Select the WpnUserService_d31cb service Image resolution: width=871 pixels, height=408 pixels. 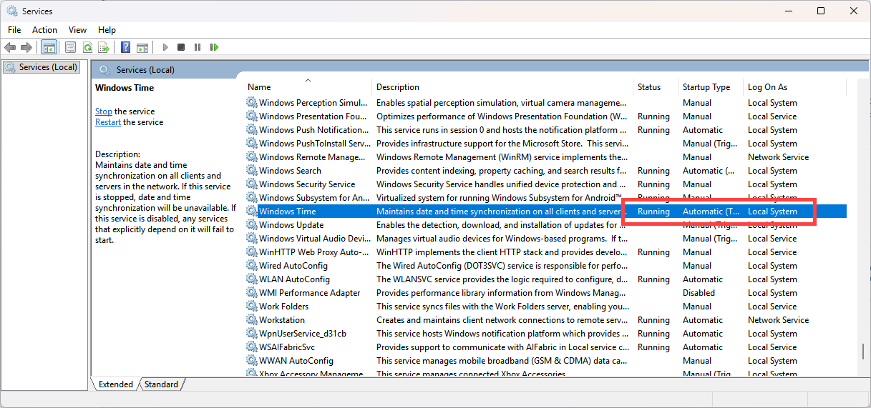545,334
